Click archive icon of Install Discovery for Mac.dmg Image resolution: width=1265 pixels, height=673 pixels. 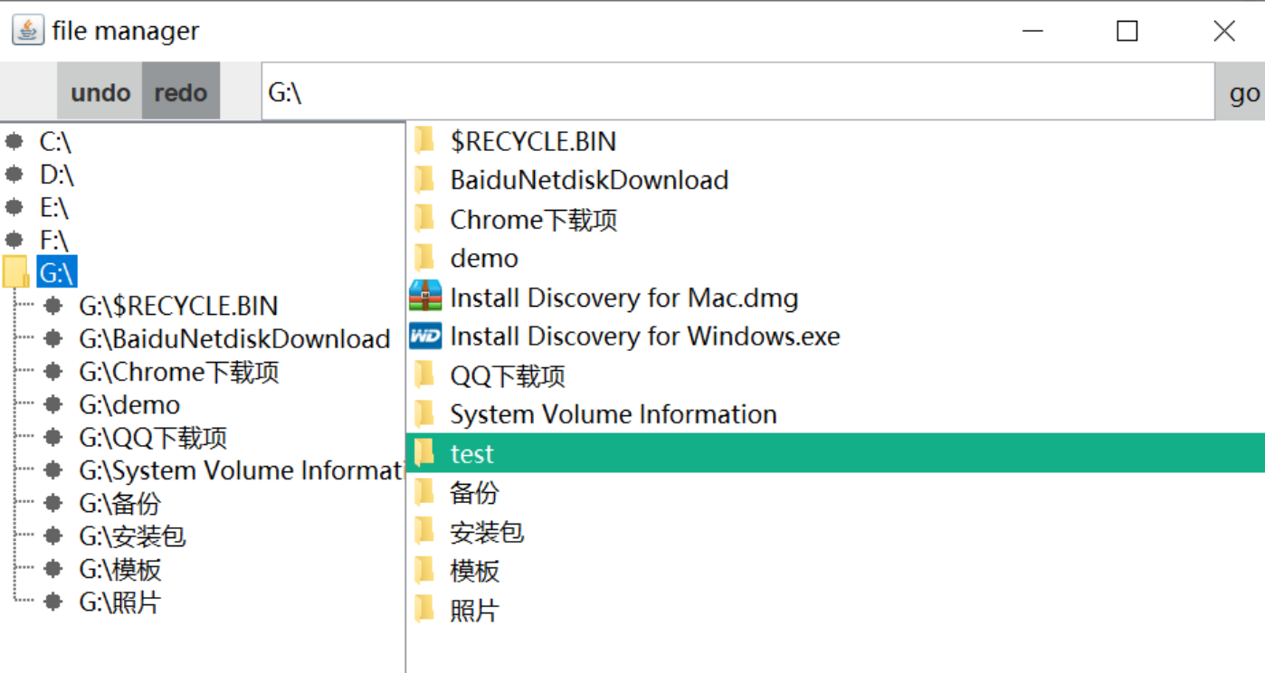(425, 297)
